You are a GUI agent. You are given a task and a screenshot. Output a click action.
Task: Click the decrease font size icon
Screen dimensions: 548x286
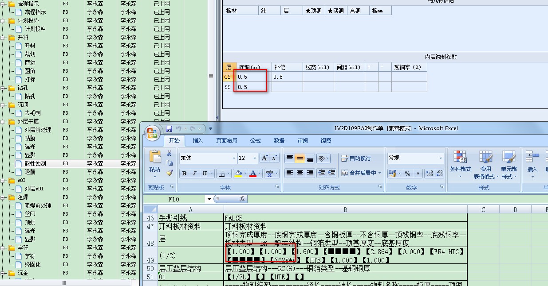(276, 158)
